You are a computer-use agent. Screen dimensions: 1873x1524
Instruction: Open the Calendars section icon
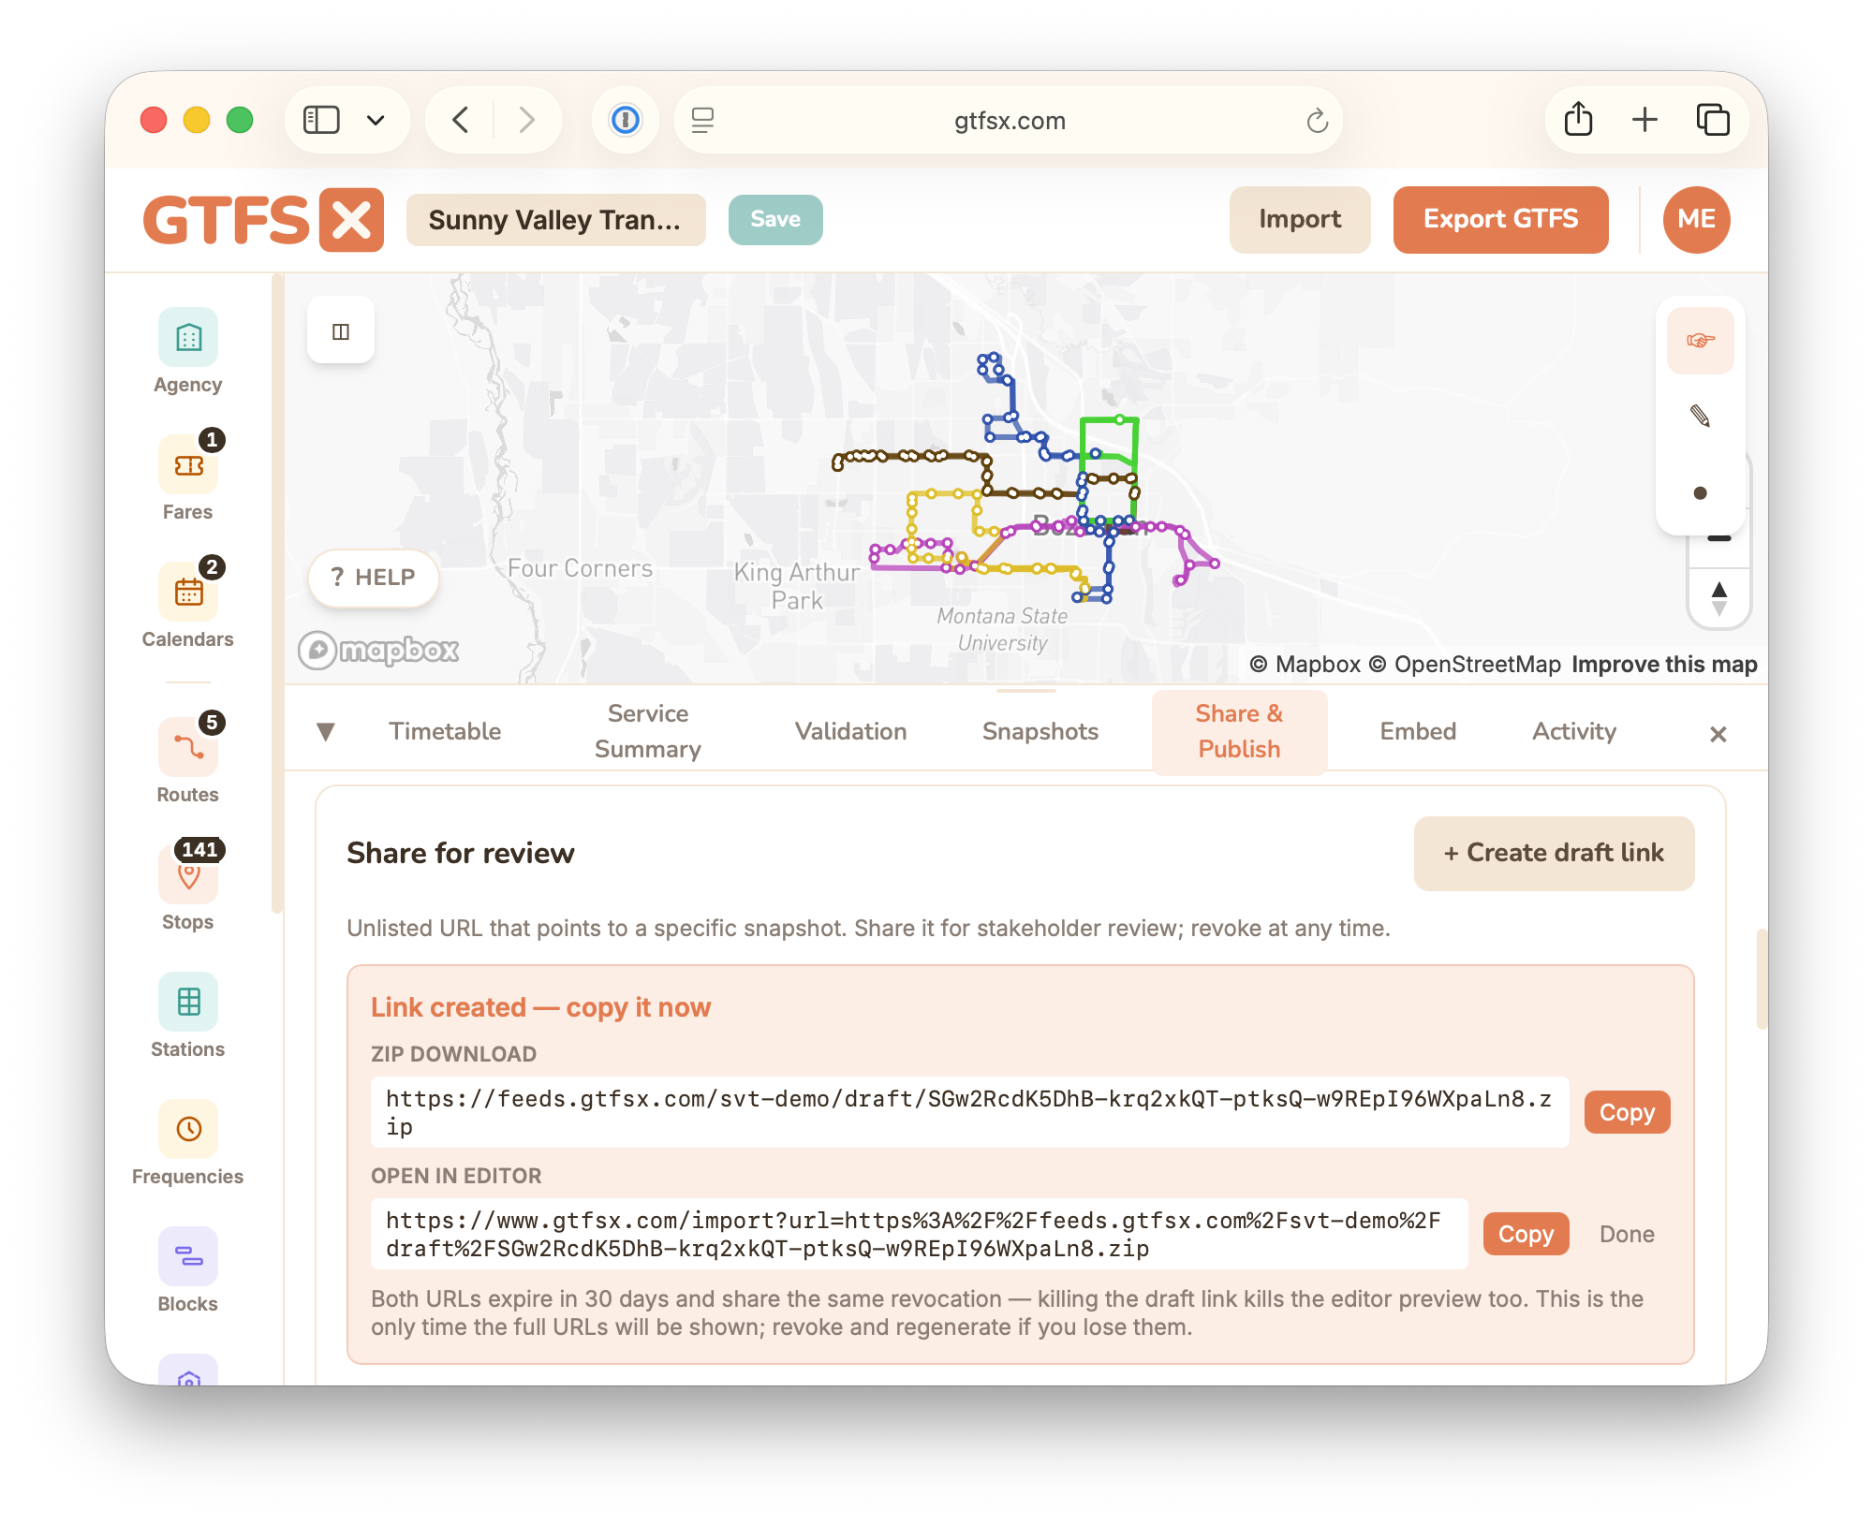tap(188, 592)
